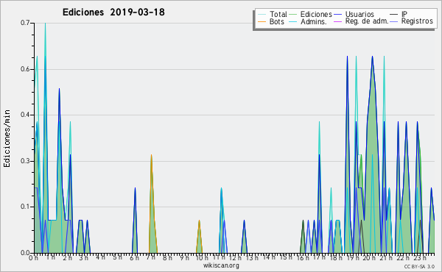Image resolution: width=442 pixels, height=272 pixels.
Task: Click the x-axis label '19 h'
Action: click(352, 258)
